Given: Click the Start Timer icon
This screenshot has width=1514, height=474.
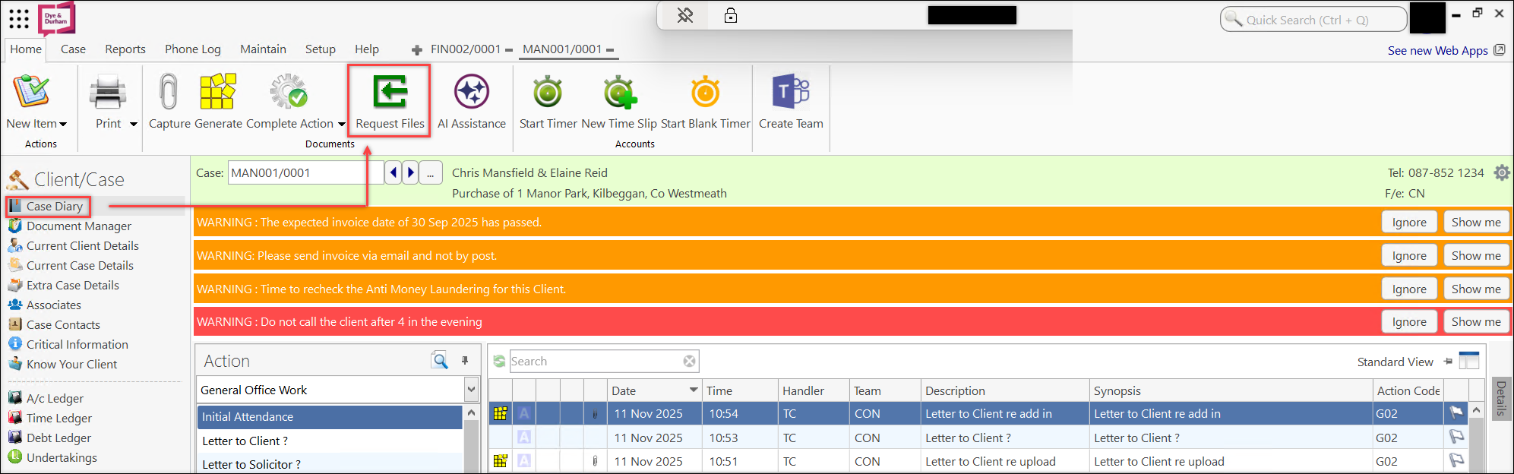Looking at the screenshot, I should click(x=548, y=93).
